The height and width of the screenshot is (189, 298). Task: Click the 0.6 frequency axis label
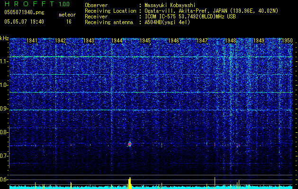tap(4, 180)
